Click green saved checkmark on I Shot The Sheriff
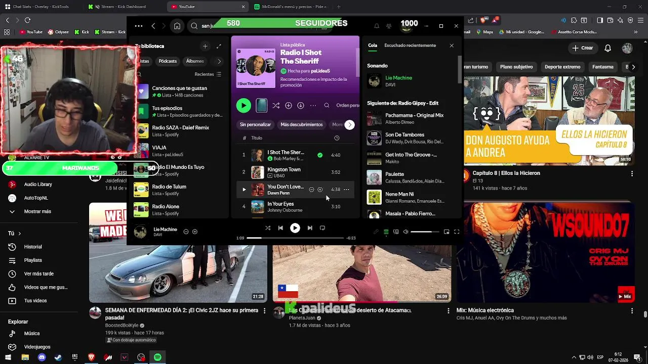Viewport: 648px width, 364px height. point(320,155)
